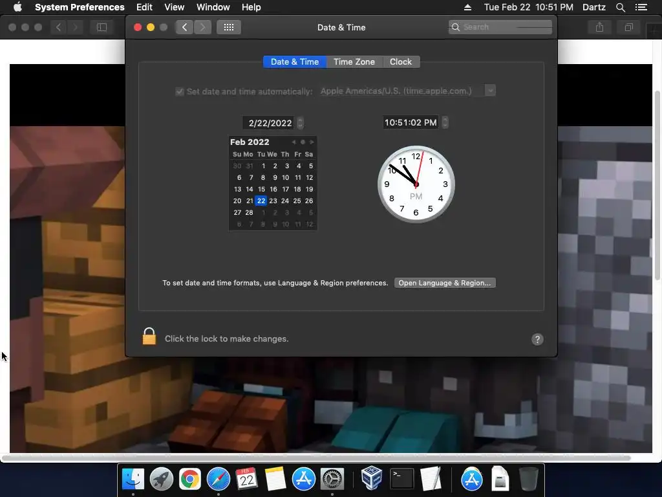Image resolution: width=662 pixels, height=497 pixels.
Task: Open System Preferences gear in Dock
Action: (332, 480)
